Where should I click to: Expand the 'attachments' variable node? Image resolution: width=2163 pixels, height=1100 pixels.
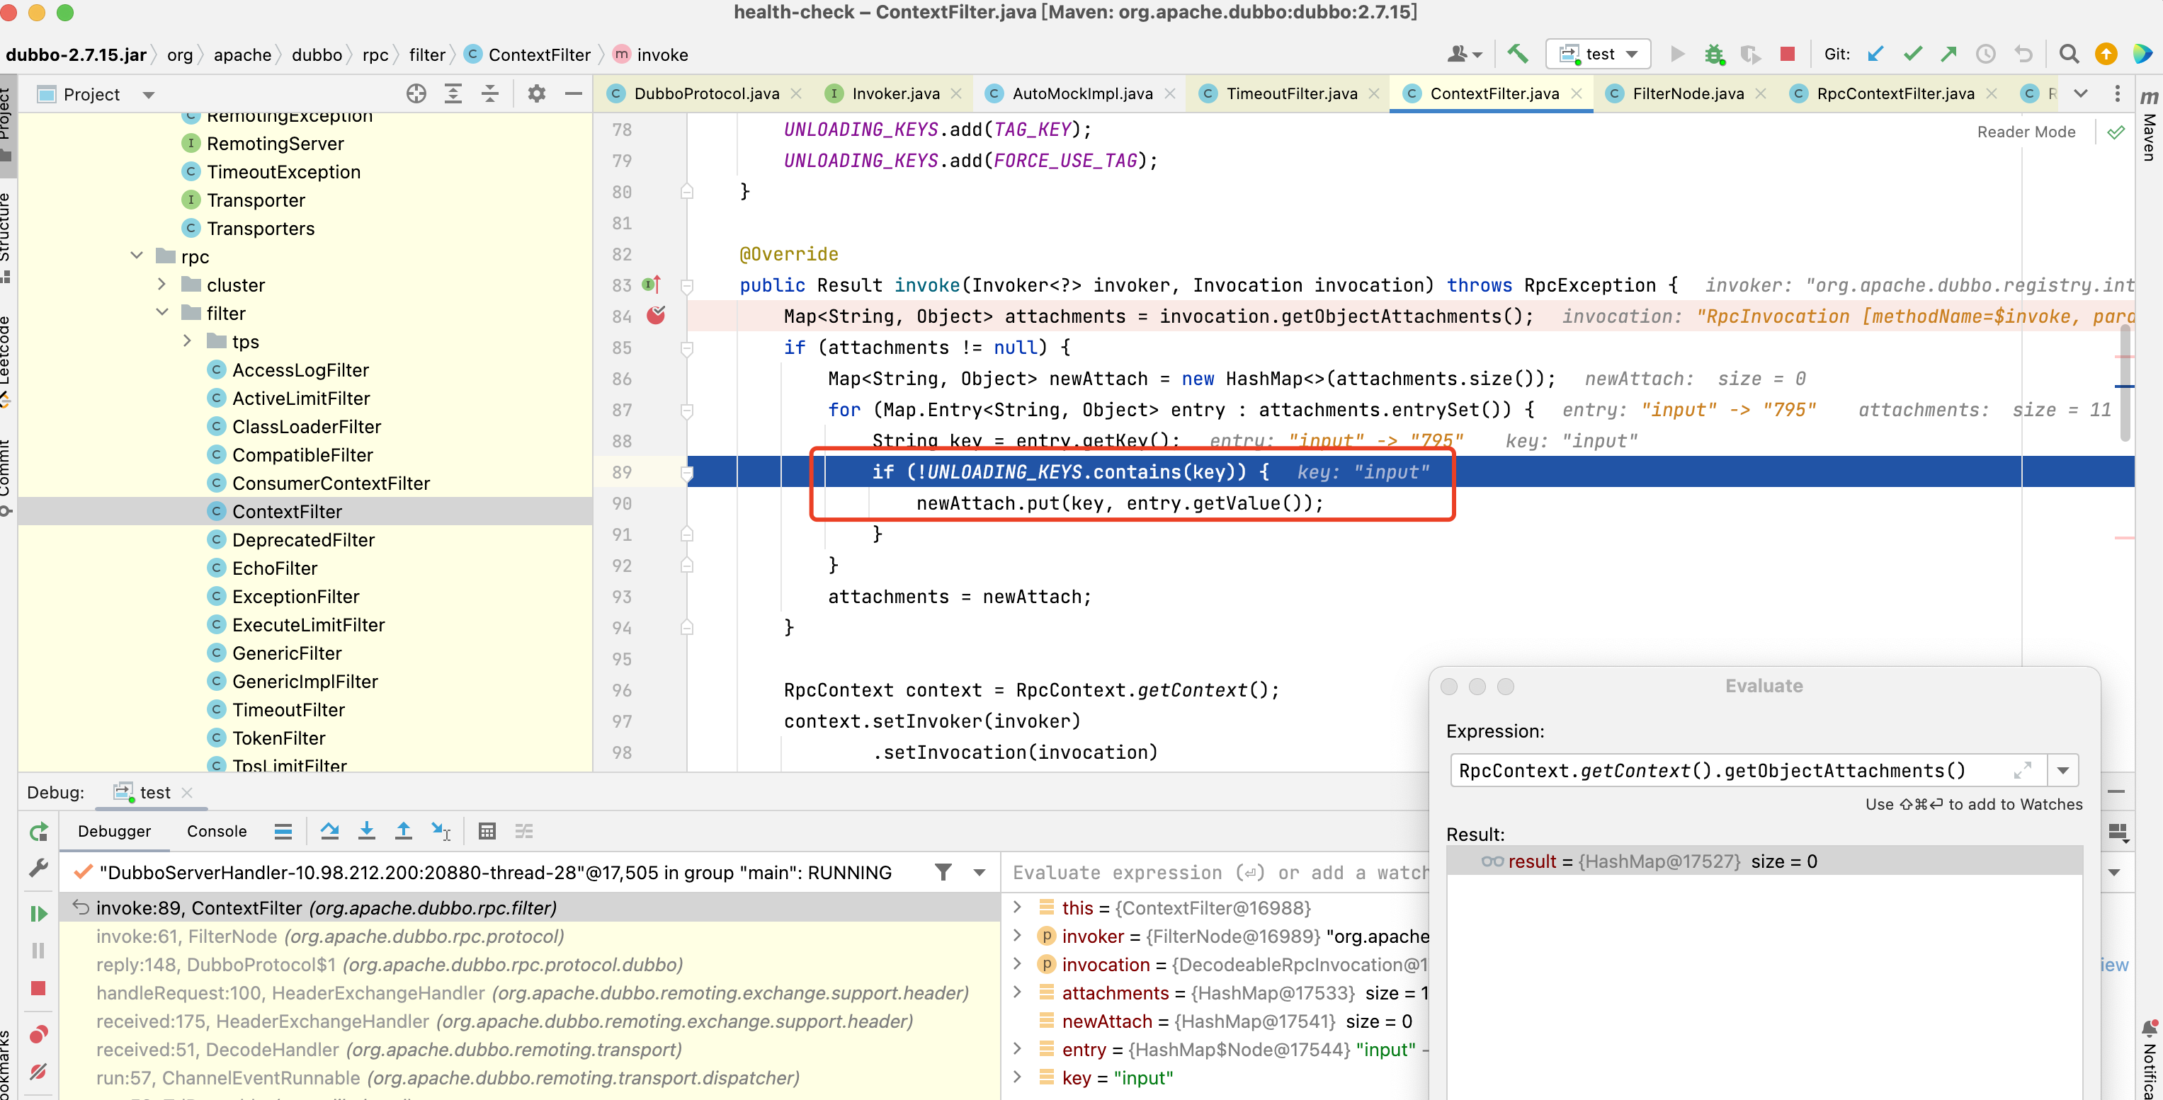1018,992
